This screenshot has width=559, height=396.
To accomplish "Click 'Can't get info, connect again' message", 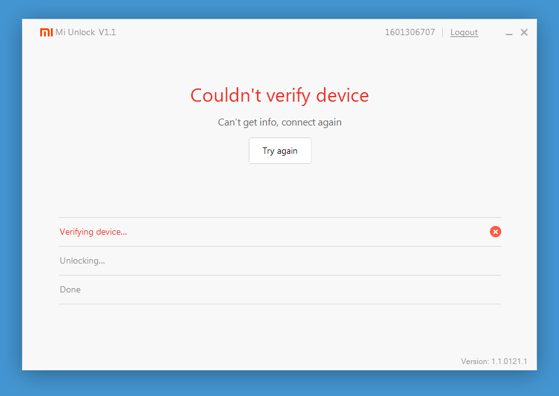I will (279, 122).
